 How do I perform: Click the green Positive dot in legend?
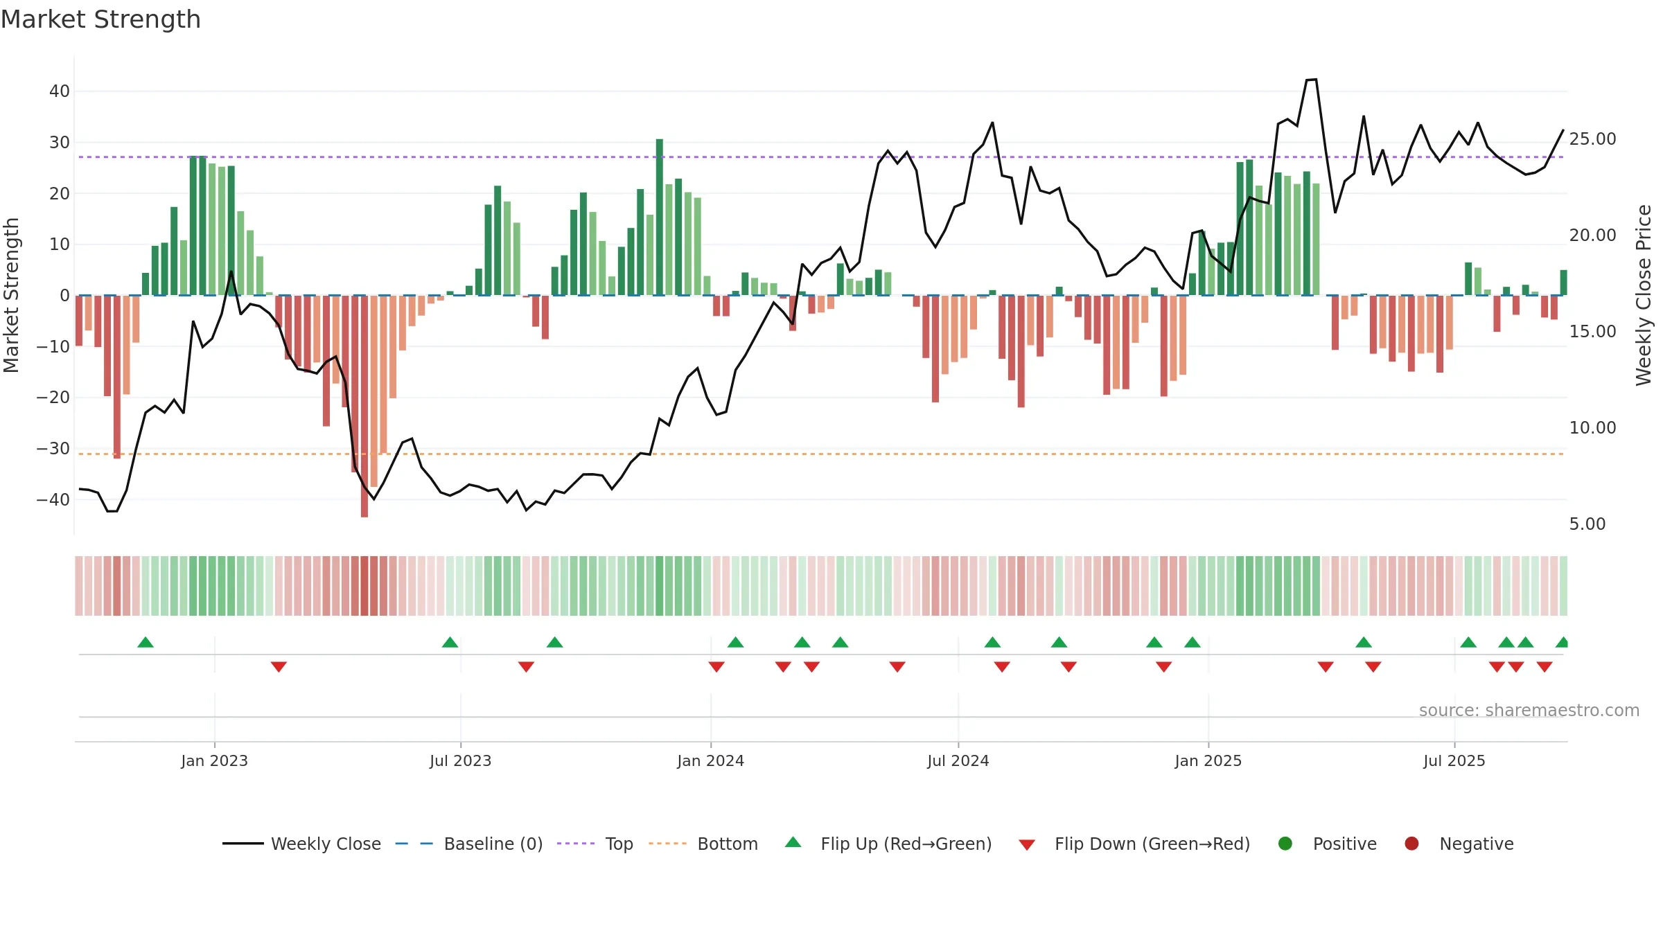tap(1285, 844)
